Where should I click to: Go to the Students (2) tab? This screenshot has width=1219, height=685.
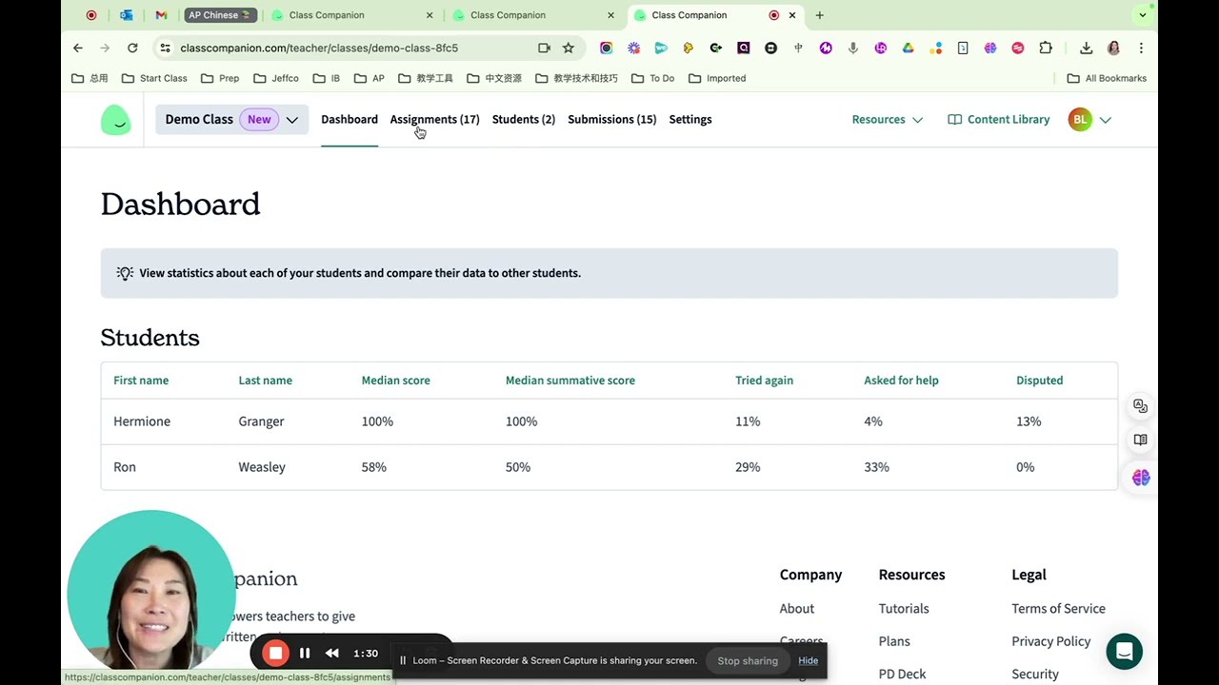click(x=524, y=119)
